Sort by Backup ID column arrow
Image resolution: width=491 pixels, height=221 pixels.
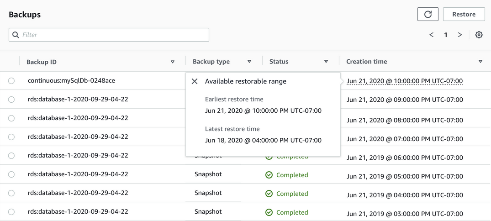(173, 62)
